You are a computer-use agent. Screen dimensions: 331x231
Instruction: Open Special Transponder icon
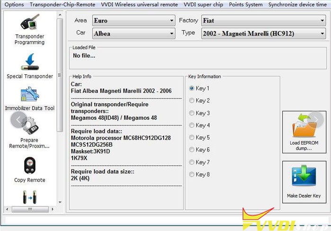(30, 62)
